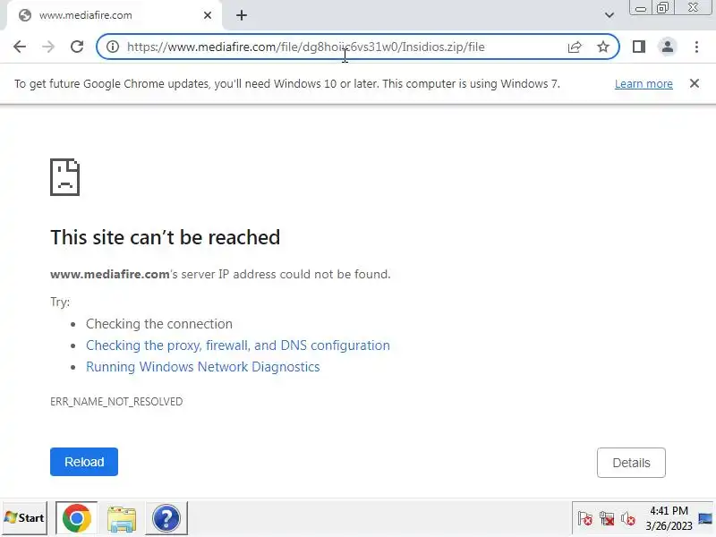The image size is (716, 537).
Task: Share this page via the share icon
Action: point(575,47)
